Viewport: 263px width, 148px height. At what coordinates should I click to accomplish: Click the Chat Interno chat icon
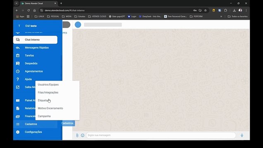pos(18,39)
